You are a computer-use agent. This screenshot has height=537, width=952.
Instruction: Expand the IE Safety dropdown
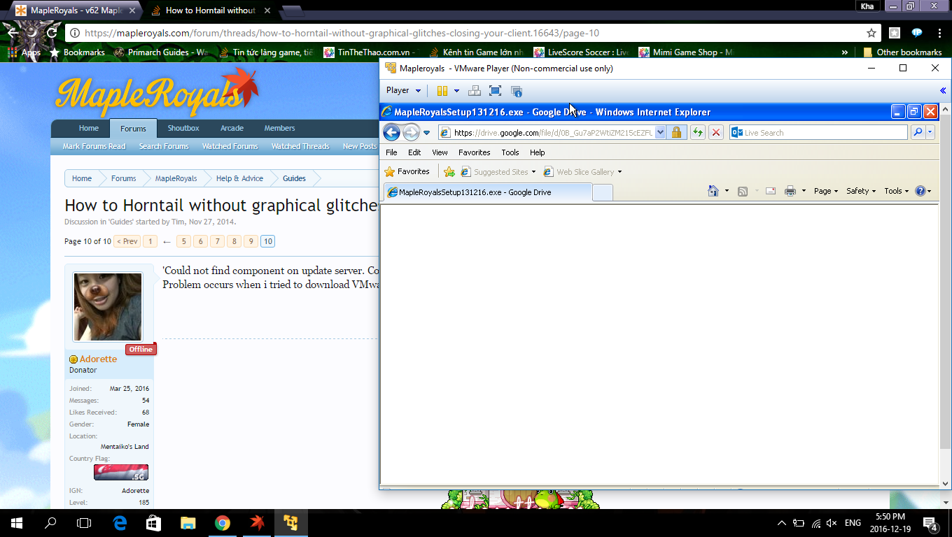[860, 191]
